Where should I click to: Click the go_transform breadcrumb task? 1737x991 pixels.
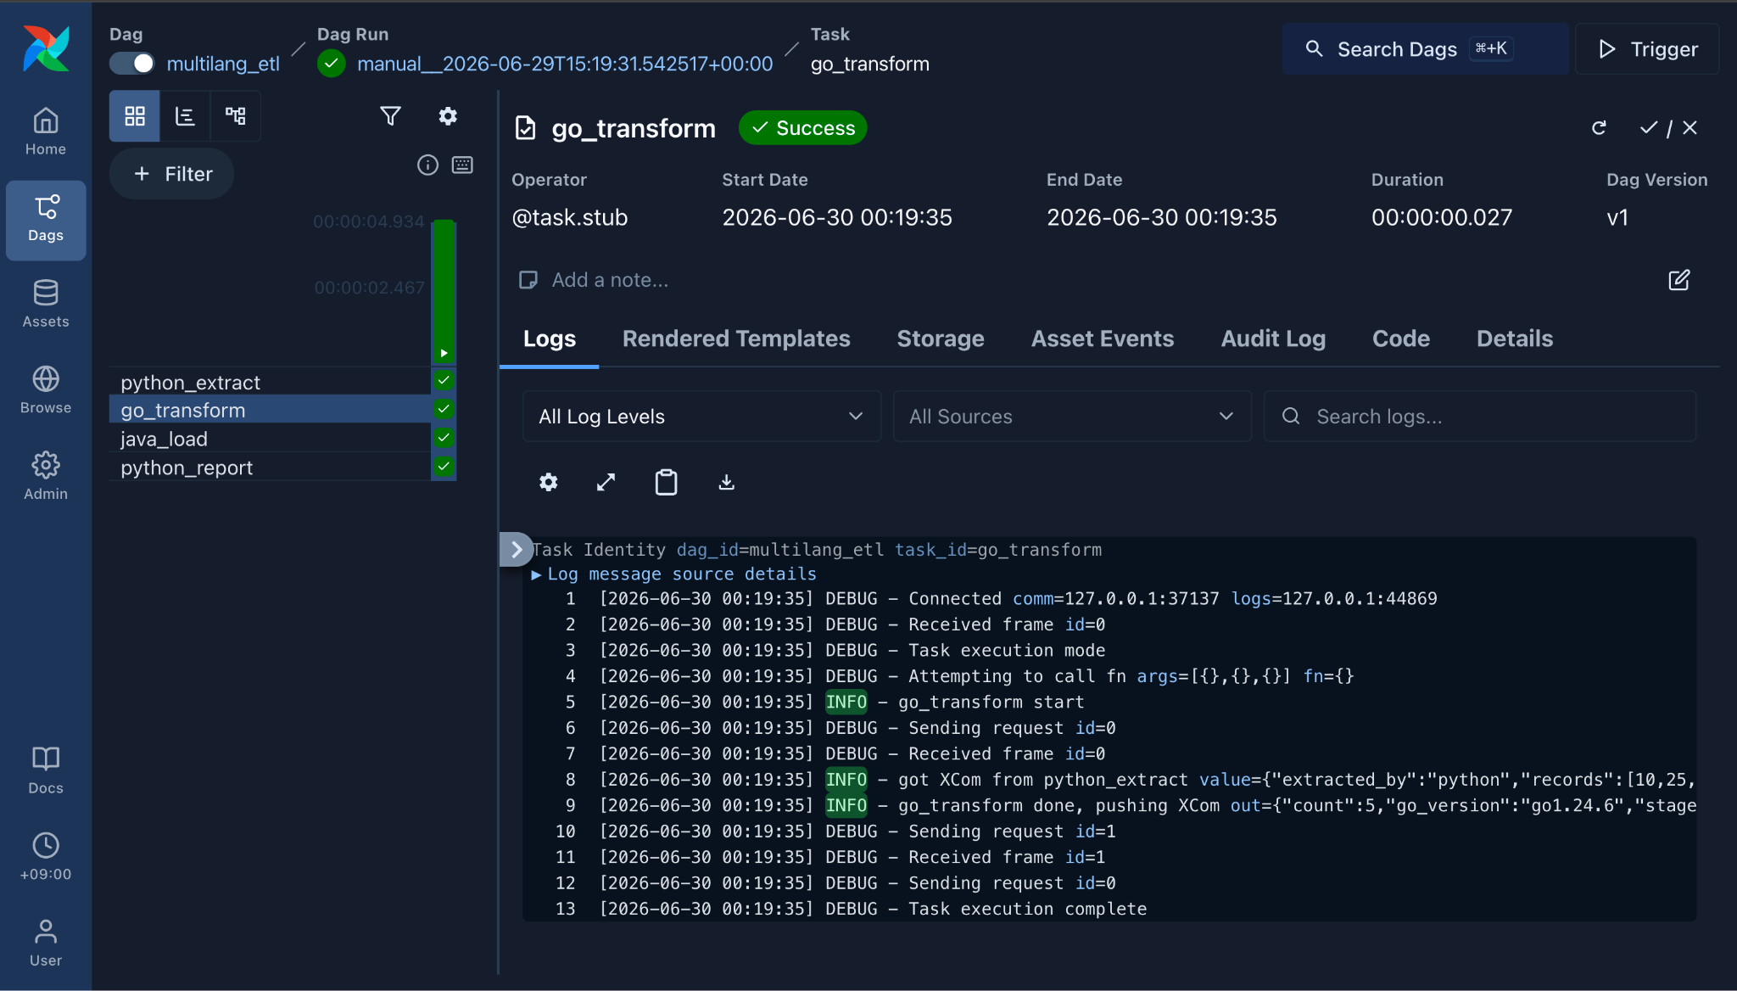click(870, 64)
